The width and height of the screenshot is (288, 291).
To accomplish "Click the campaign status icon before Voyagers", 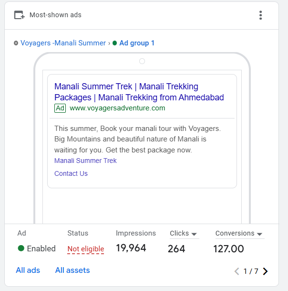I will [x=16, y=43].
